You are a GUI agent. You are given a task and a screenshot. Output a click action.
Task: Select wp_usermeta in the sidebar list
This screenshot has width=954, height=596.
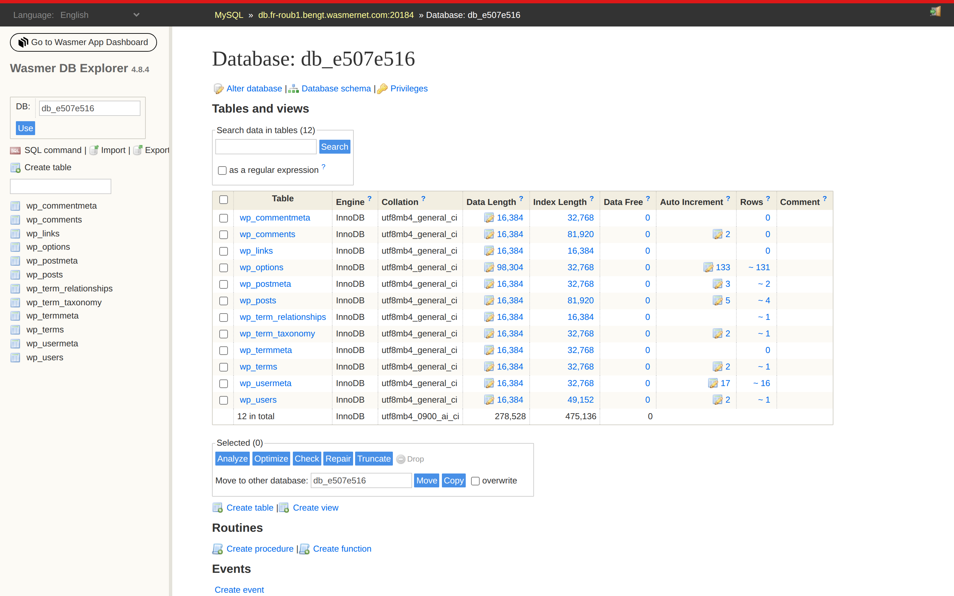coord(52,344)
